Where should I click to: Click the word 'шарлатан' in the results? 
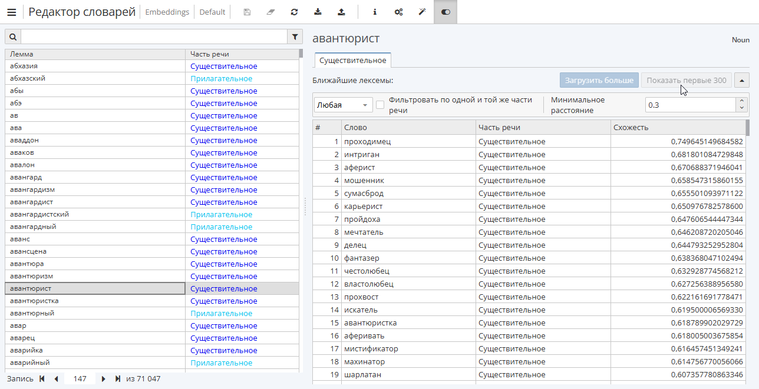click(x=362, y=374)
